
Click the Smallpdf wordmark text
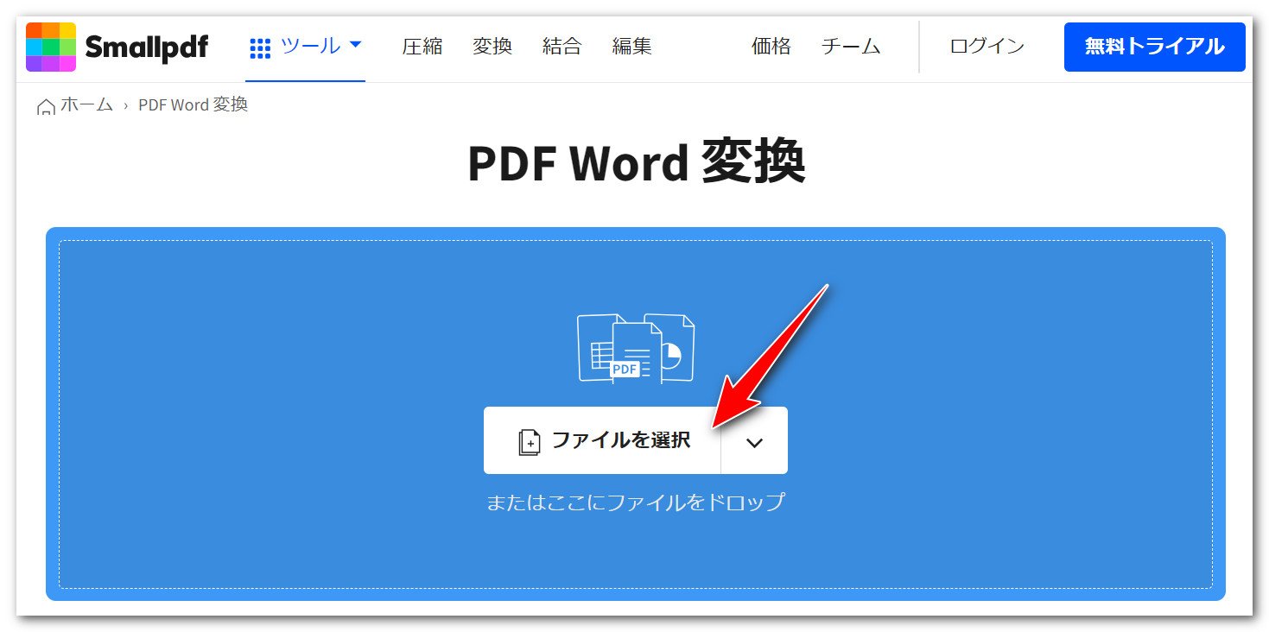tap(146, 48)
